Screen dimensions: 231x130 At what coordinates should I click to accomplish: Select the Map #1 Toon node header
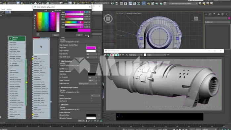tap(17, 39)
